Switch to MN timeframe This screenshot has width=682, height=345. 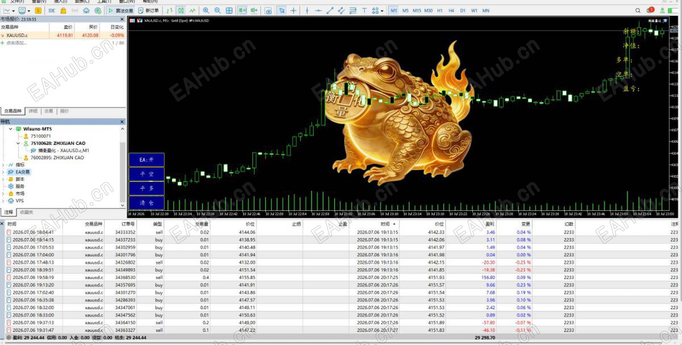486,10
